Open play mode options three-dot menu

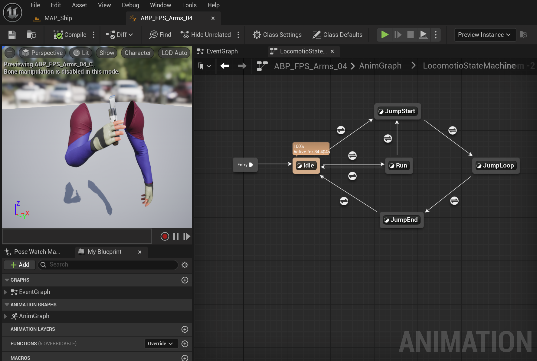[436, 35]
